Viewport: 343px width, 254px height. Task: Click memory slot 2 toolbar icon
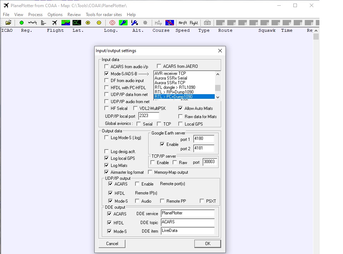pyautogui.click(x=232, y=23)
